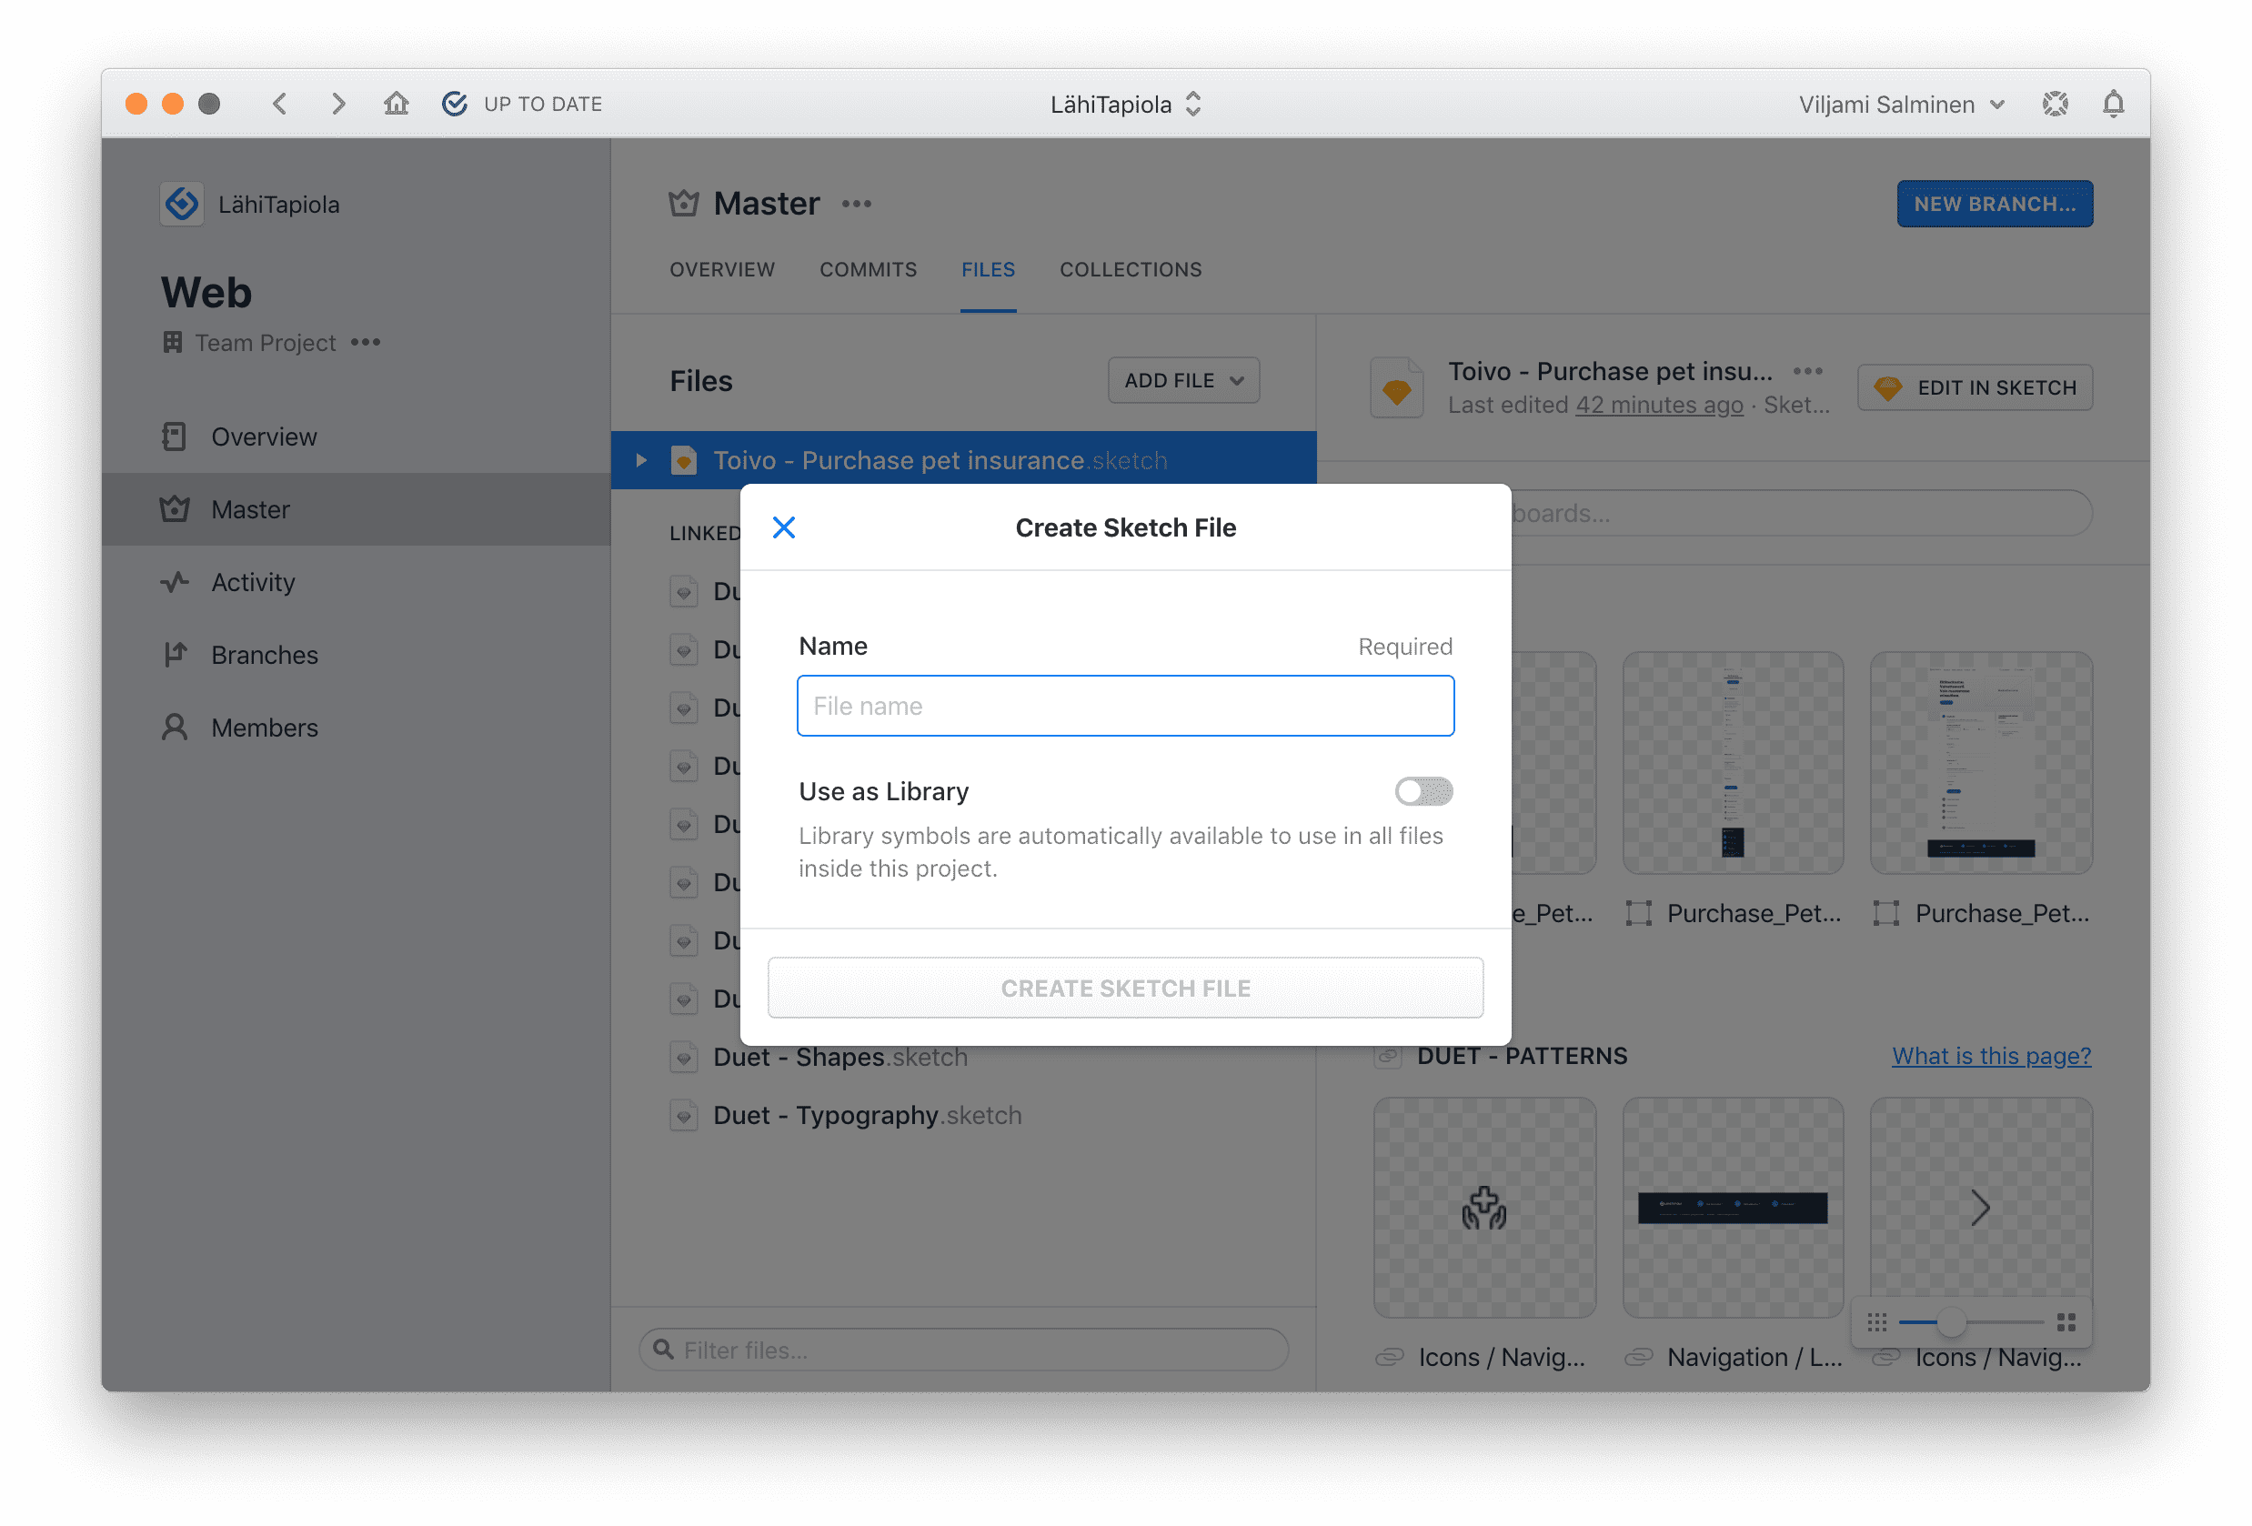Open the middle Purchase_Pet artboard thumbnail
The height and width of the screenshot is (1526, 2252).
click(1732, 762)
